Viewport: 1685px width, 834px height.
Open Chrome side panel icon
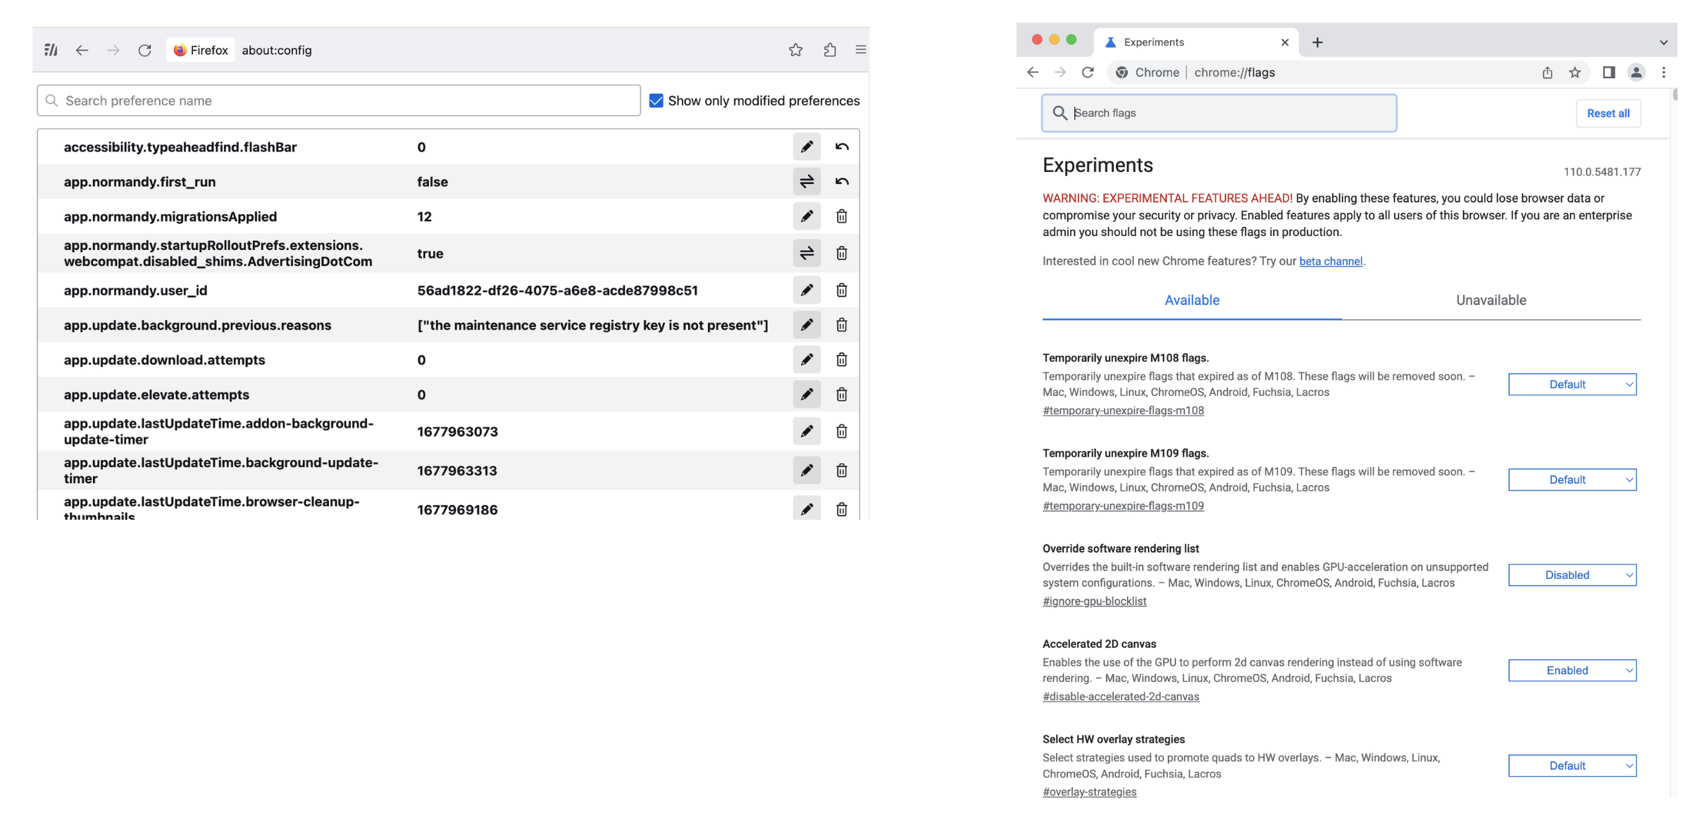(x=1609, y=73)
